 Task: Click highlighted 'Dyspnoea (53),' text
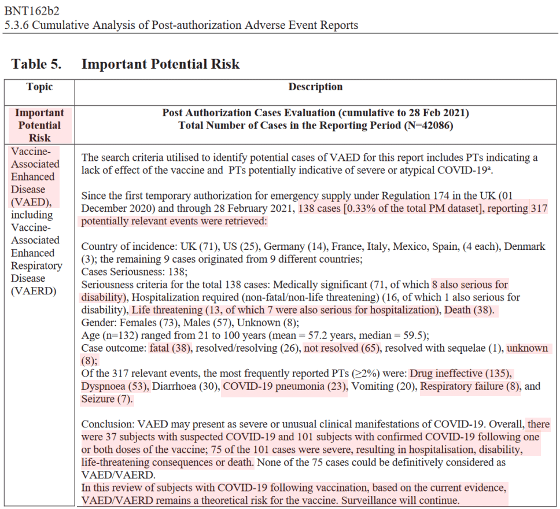point(115,386)
